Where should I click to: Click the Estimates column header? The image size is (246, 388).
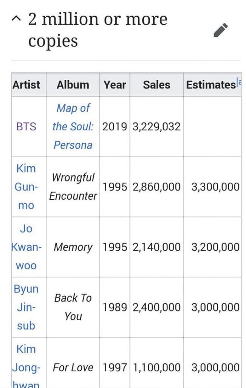click(210, 85)
